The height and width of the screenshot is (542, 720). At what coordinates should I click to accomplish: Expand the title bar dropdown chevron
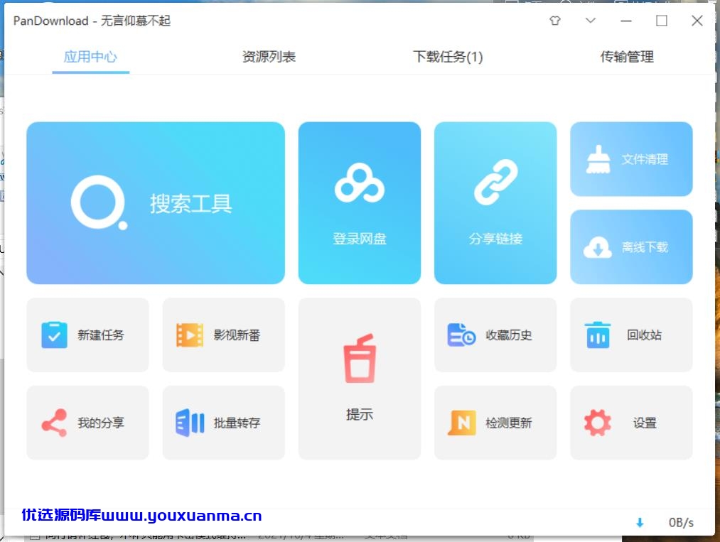[591, 20]
